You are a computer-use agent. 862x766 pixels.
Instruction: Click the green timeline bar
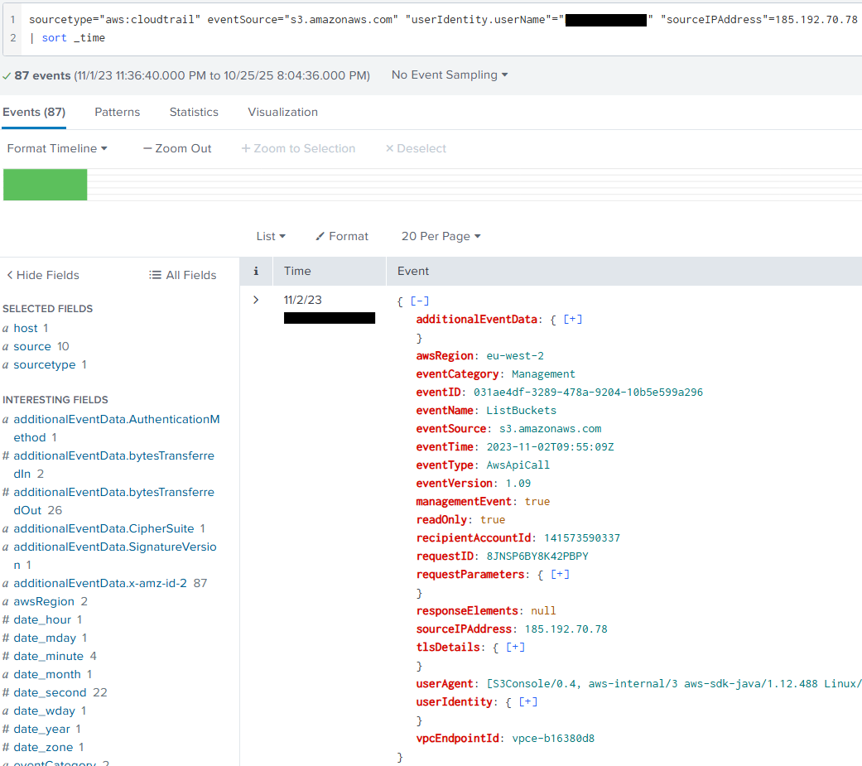[46, 185]
